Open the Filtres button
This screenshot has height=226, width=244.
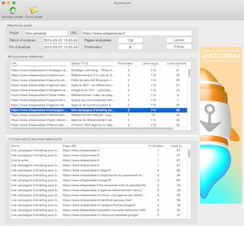(179, 47)
